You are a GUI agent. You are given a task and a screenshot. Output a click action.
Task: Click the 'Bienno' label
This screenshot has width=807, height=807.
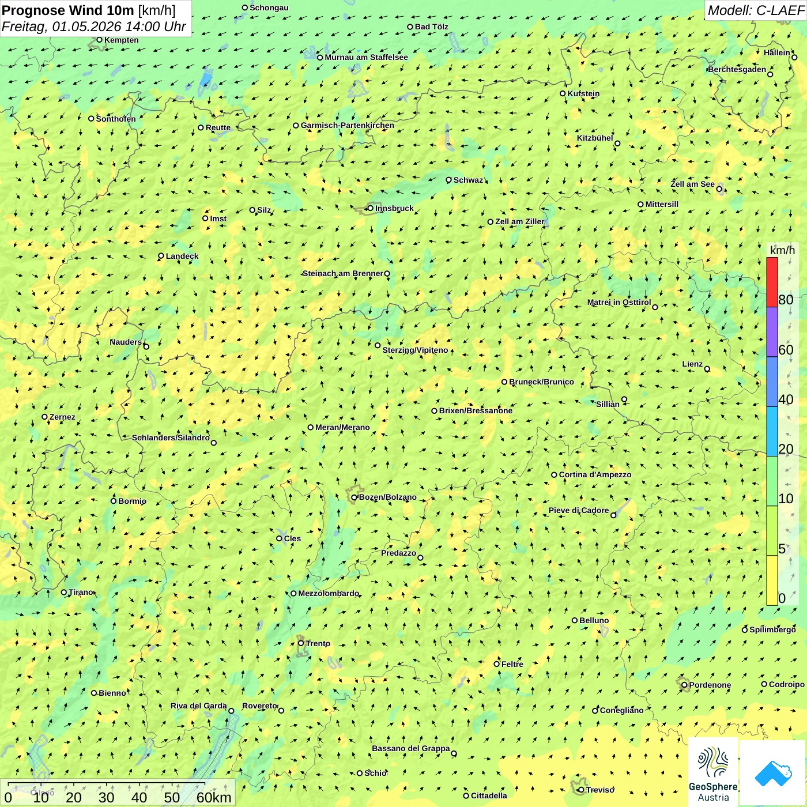(112, 693)
